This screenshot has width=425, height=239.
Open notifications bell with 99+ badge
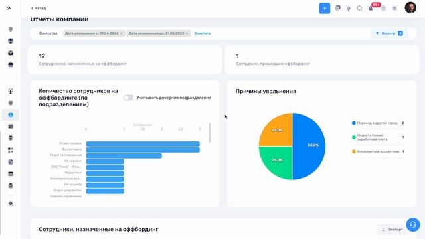click(371, 8)
